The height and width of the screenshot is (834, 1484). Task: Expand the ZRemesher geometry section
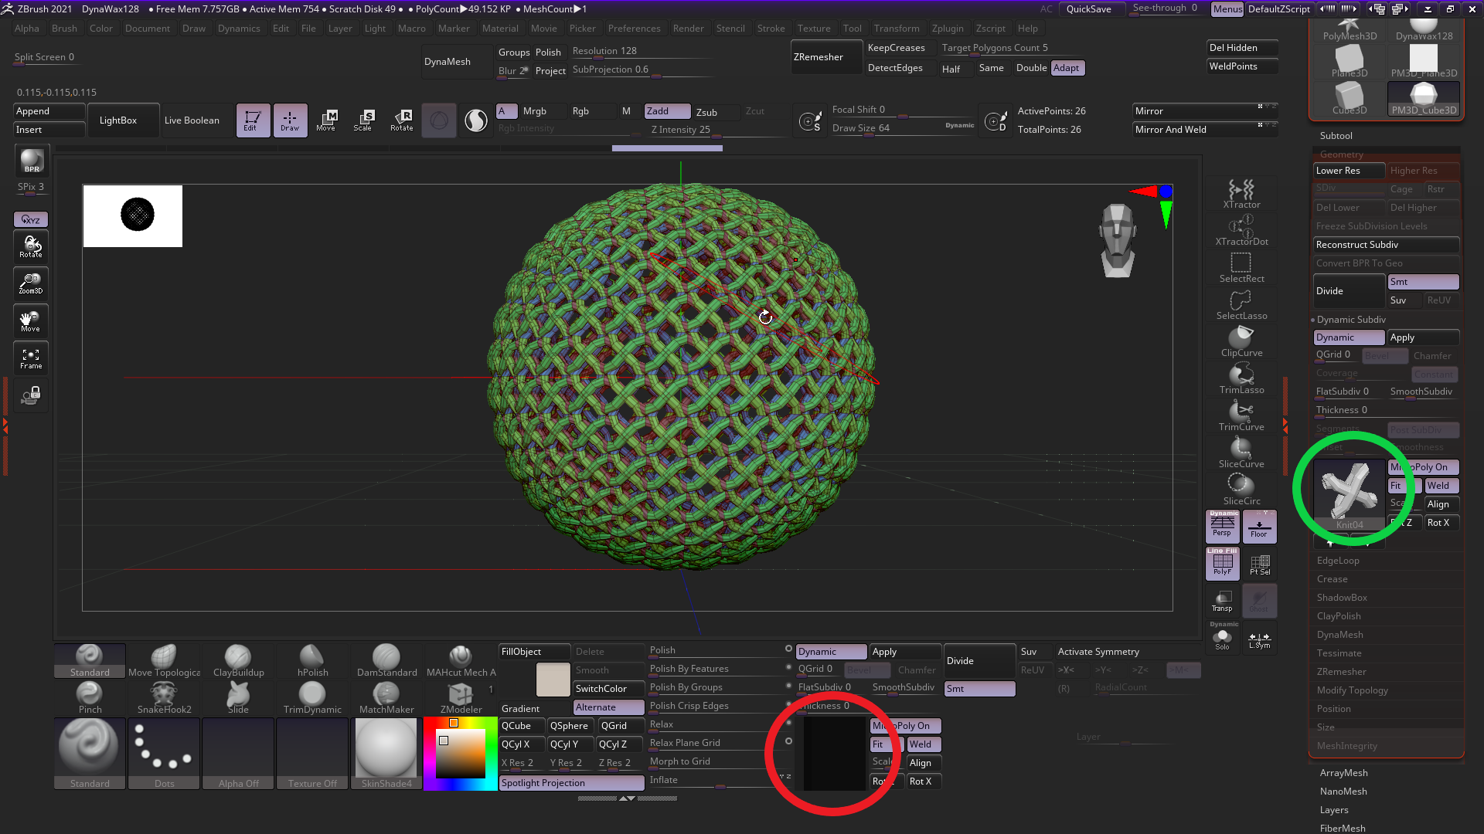tap(1341, 672)
